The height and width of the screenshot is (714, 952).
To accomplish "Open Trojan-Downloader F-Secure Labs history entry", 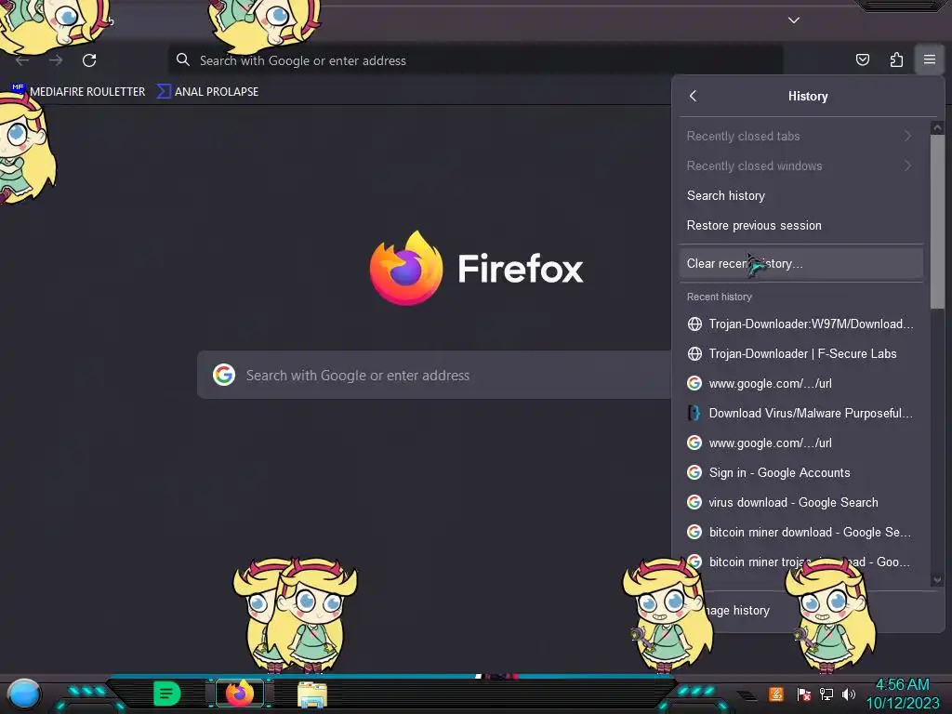I will pos(800,353).
